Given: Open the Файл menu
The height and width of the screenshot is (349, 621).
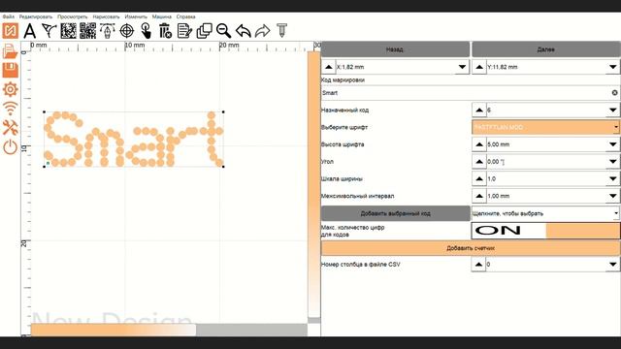Looking at the screenshot, I should [x=9, y=16].
